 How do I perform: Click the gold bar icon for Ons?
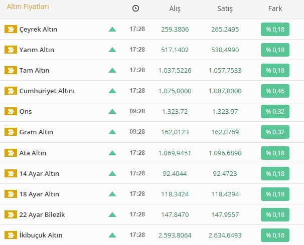(x=11, y=111)
